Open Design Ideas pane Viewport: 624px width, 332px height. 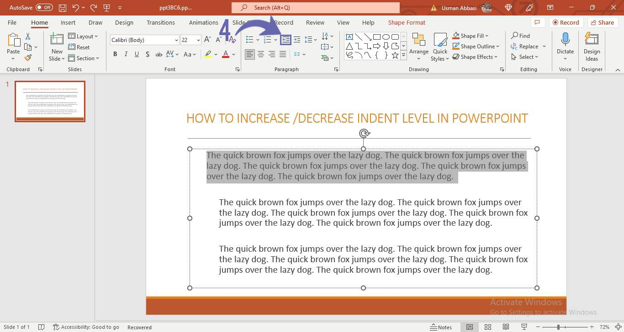tap(592, 47)
